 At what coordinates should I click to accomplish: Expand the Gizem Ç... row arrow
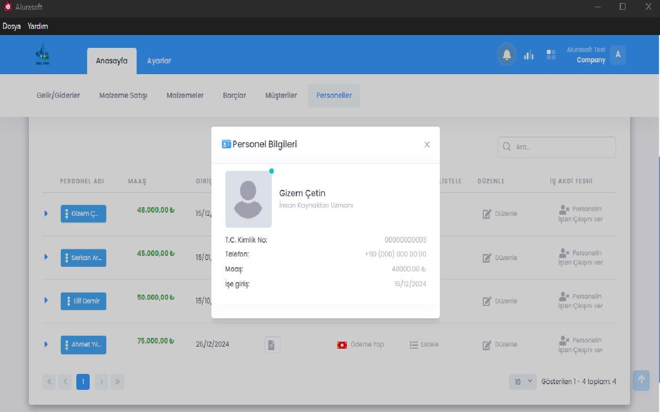(46, 213)
